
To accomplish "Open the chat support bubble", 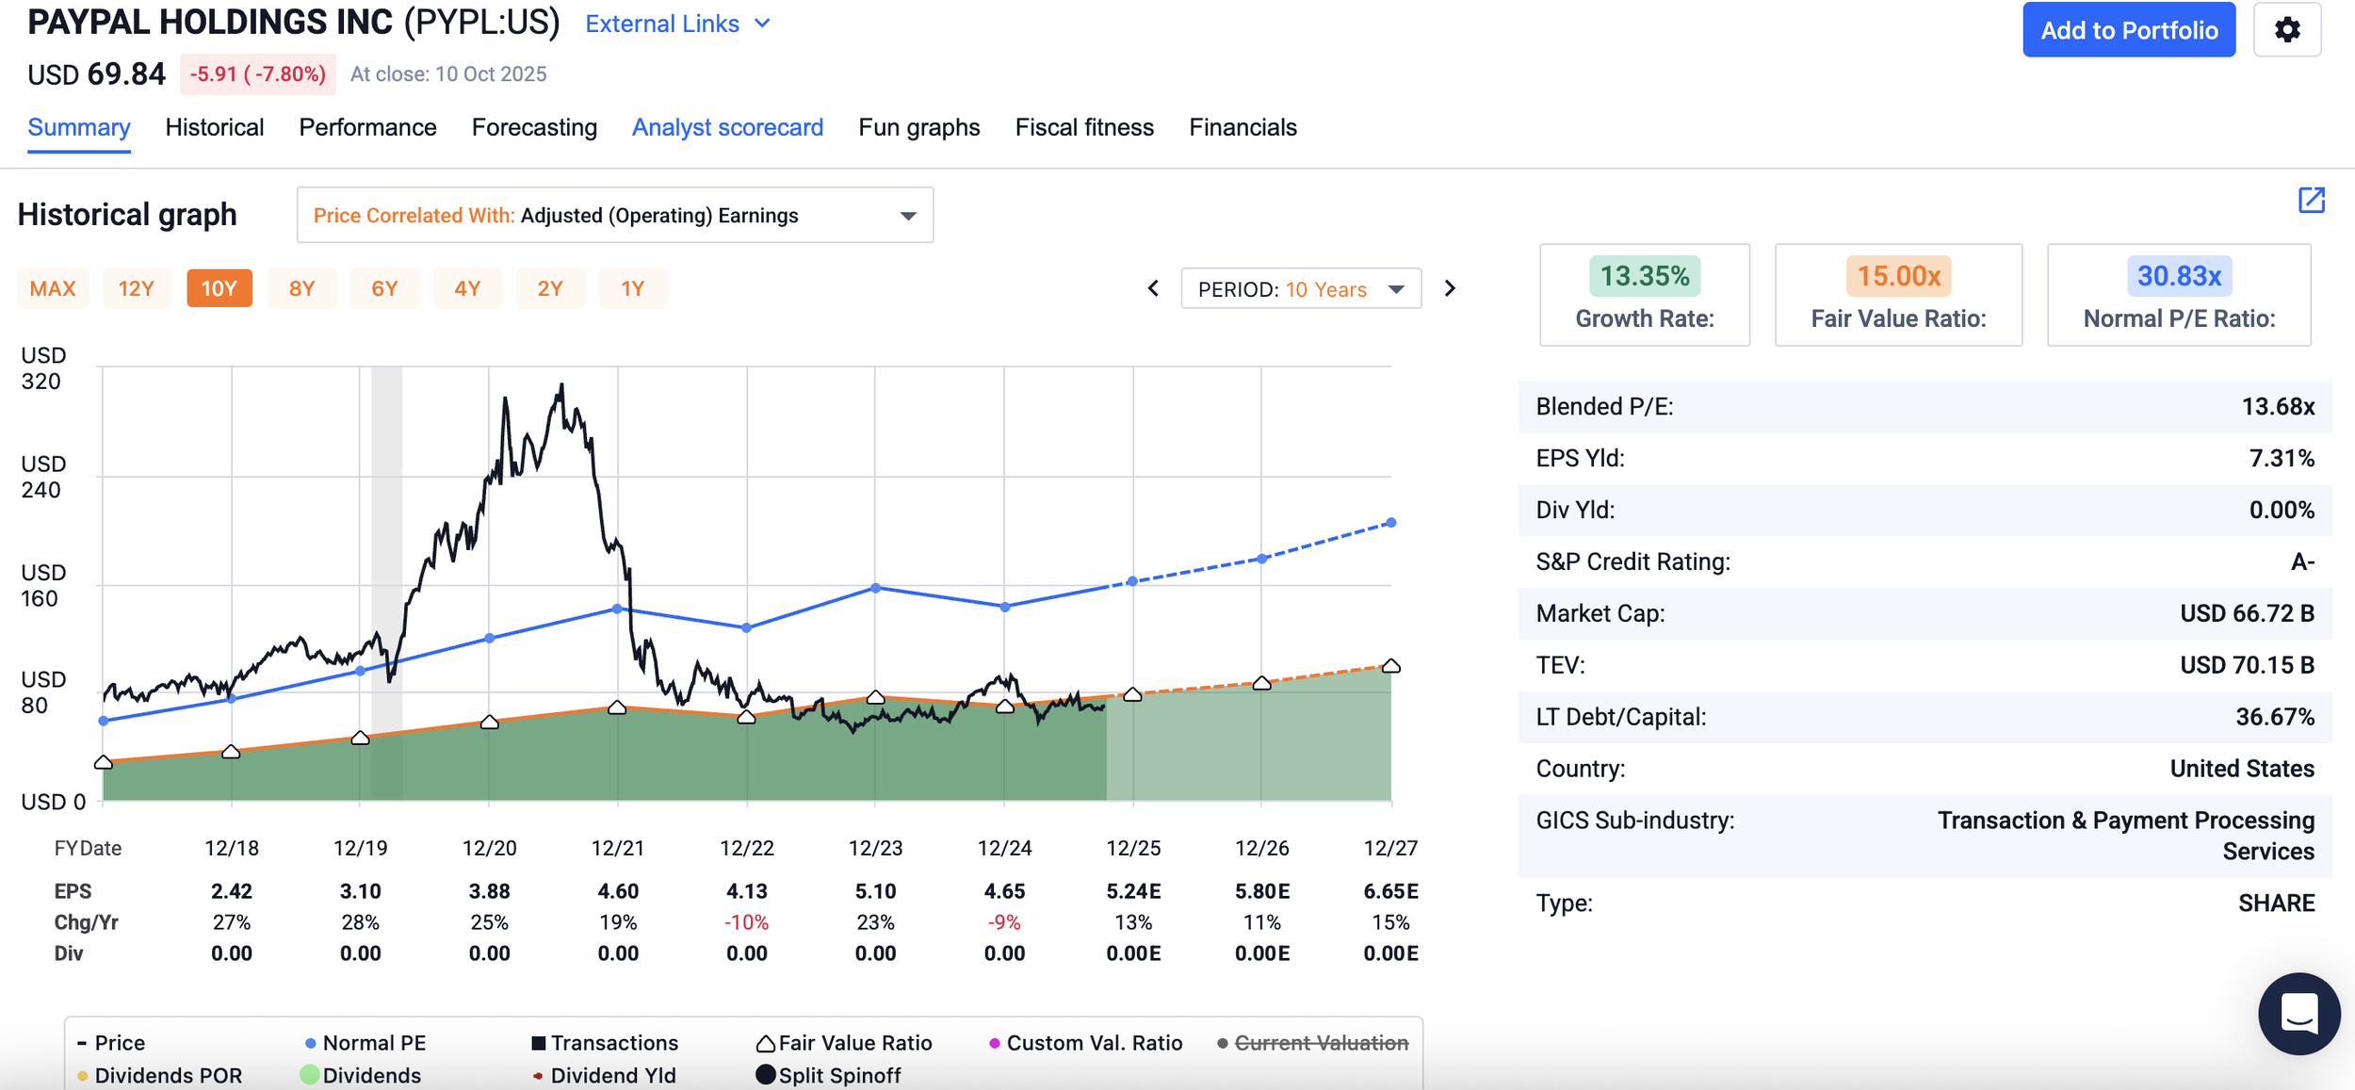I will (x=2298, y=1014).
